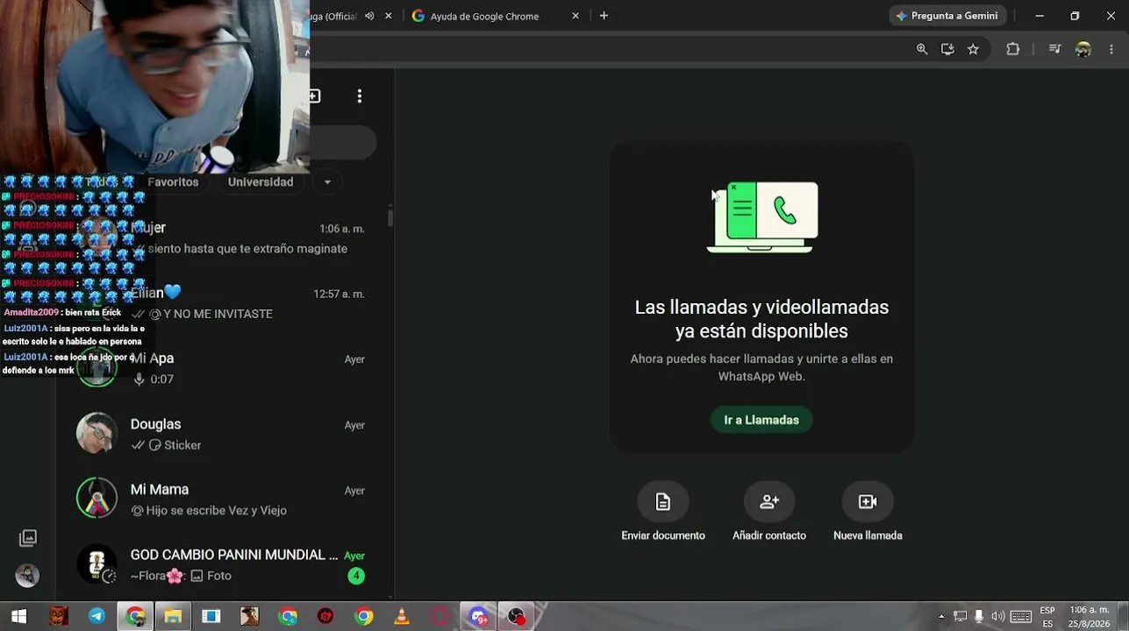Close the Ayuda de Google Chrome tab
This screenshot has width=1129, height=631.
click(x=575, y=16)
